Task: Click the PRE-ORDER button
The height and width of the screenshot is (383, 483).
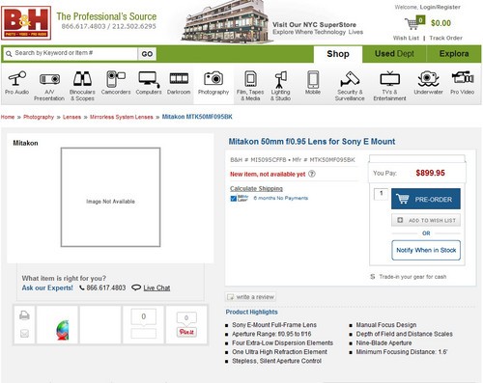Action: (x=426, y=199)
